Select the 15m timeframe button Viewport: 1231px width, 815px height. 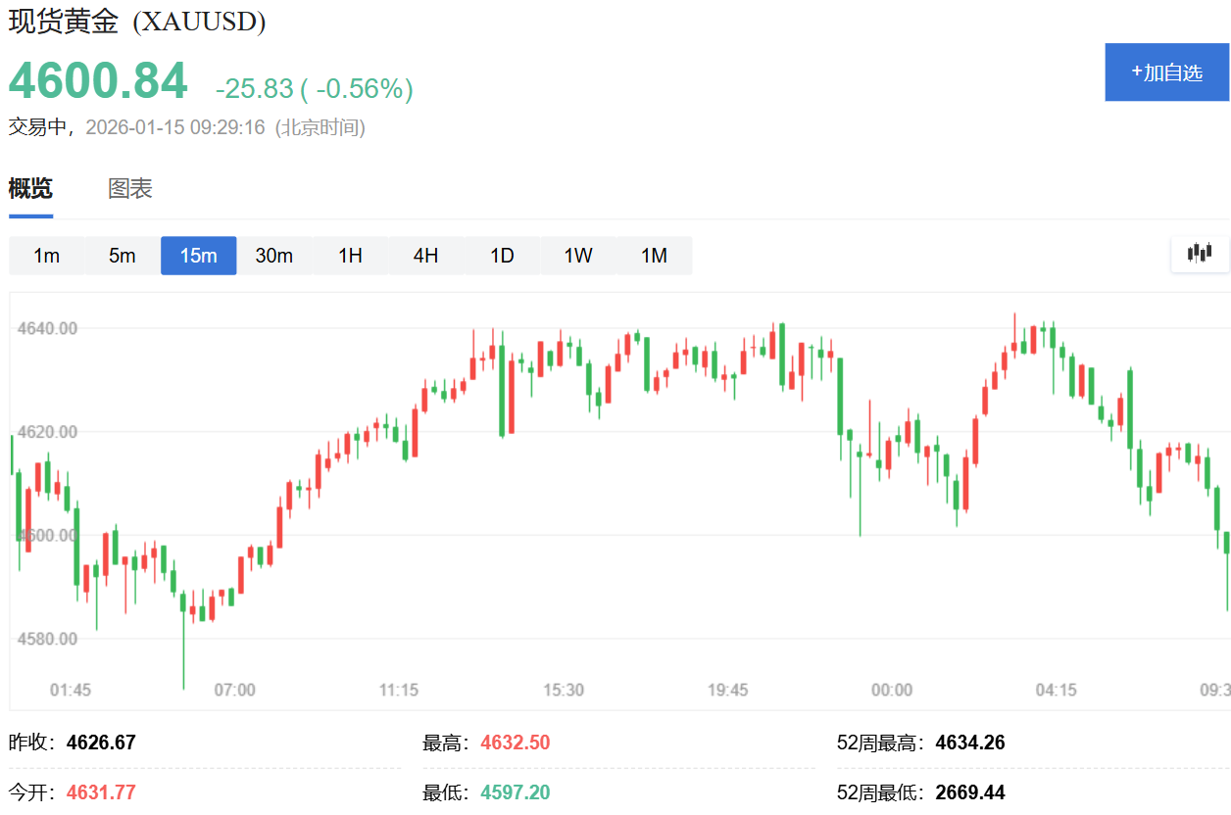click(198, 256)
